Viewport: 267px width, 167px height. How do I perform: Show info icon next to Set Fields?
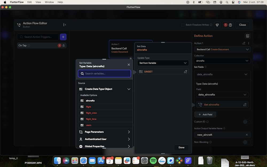[x=206, y=67]
